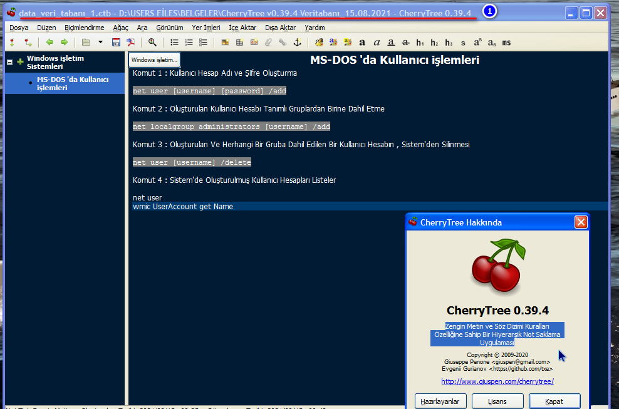Click the 'net user [username] /delete' command
619x409 pixels.
pos(192,162)
